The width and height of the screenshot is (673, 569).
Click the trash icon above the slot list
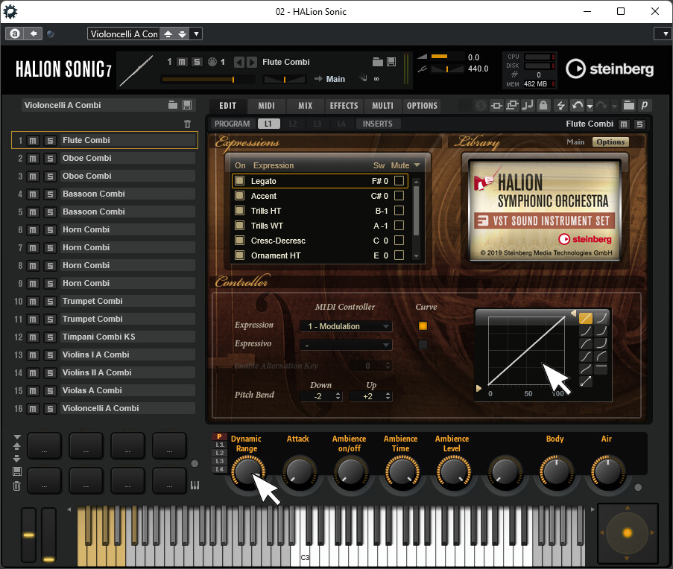click(x=188, y=124)
